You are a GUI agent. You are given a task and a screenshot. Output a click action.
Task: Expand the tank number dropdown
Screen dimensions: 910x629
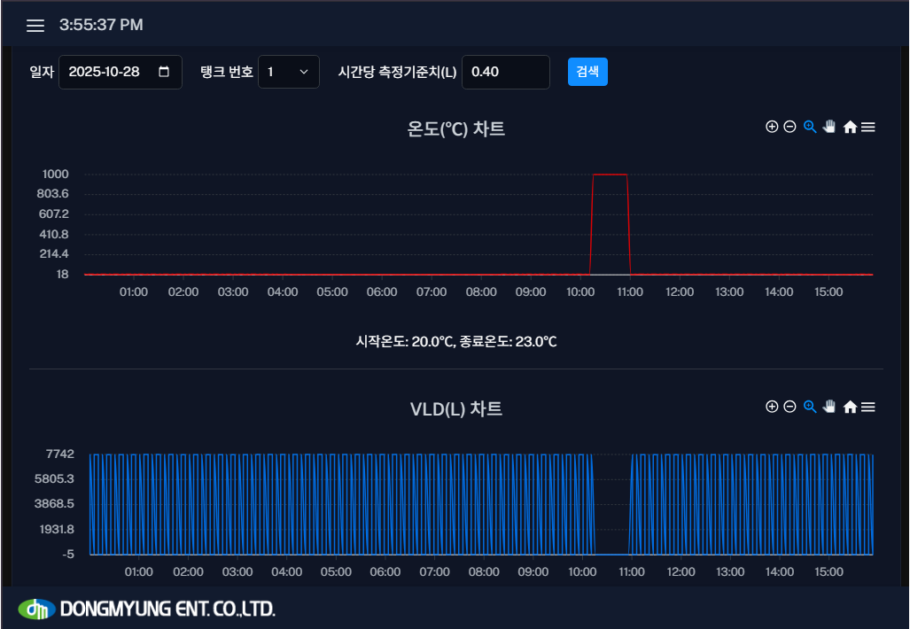click(288, 72)
